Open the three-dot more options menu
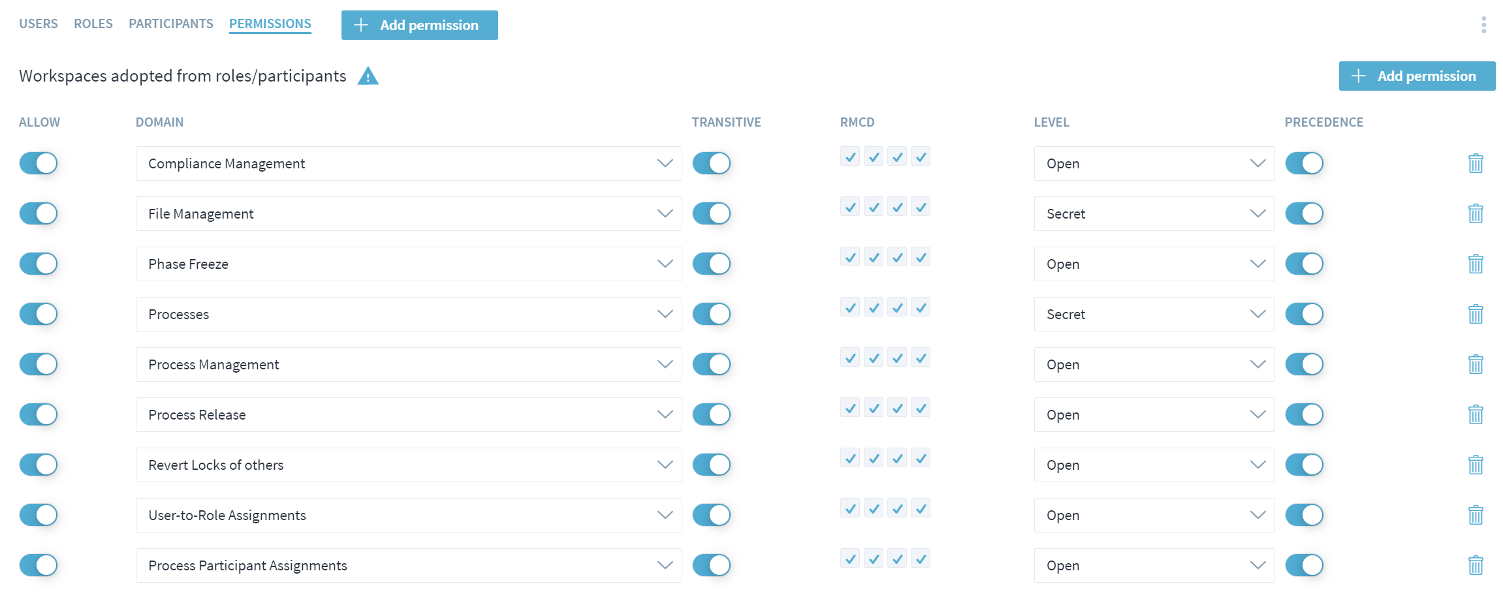Viewport: 1503px width, 601px height. [x=1483, y=25]
